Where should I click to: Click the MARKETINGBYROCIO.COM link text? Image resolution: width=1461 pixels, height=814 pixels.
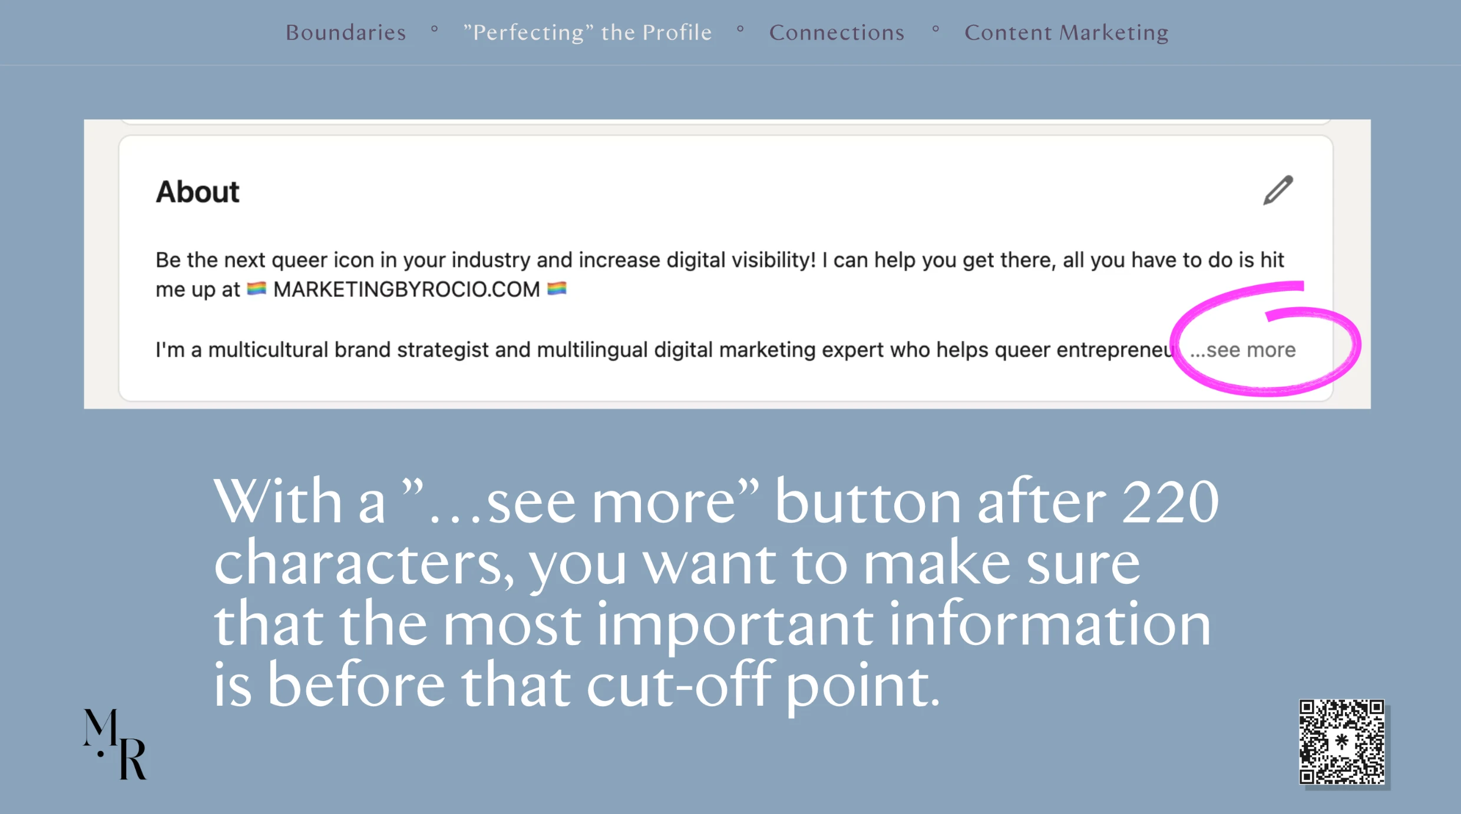(x=406, y=289)
